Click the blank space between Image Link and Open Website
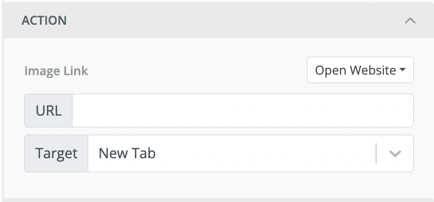This screenshot has height=202, width=434. (197, 70)
